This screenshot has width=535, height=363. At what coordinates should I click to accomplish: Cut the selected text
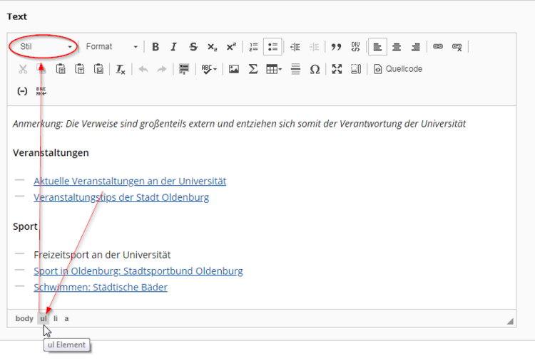tap(23, 69)
